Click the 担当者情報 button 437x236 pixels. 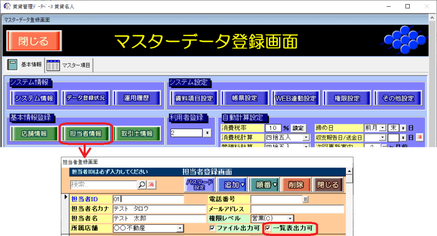tap(86, 133)
